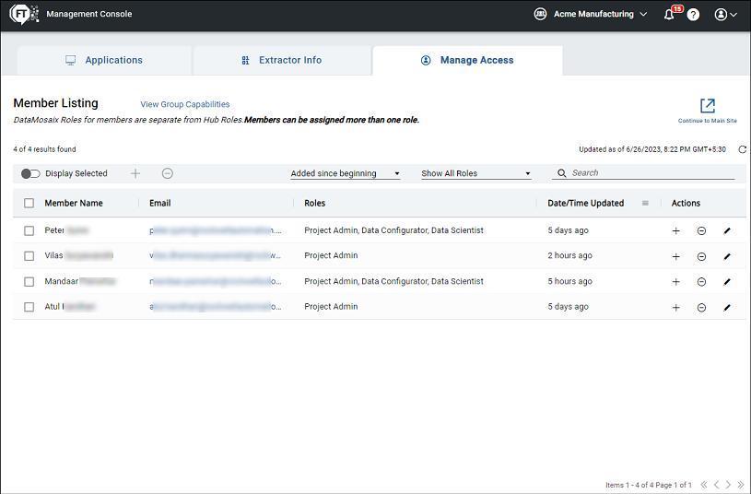Click the add role plus icon in toolbar
The width and height of the screenshot is (751, 494).
click(135, 173)
